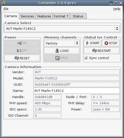The width and height of the screenshot is (124, 138).
Task: Click the START button in Global Iso Control
Action: [x=93, y=43]
